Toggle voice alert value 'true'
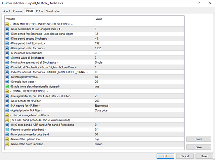The width and height of the screenshot is (215, 161). coord(139,87)
